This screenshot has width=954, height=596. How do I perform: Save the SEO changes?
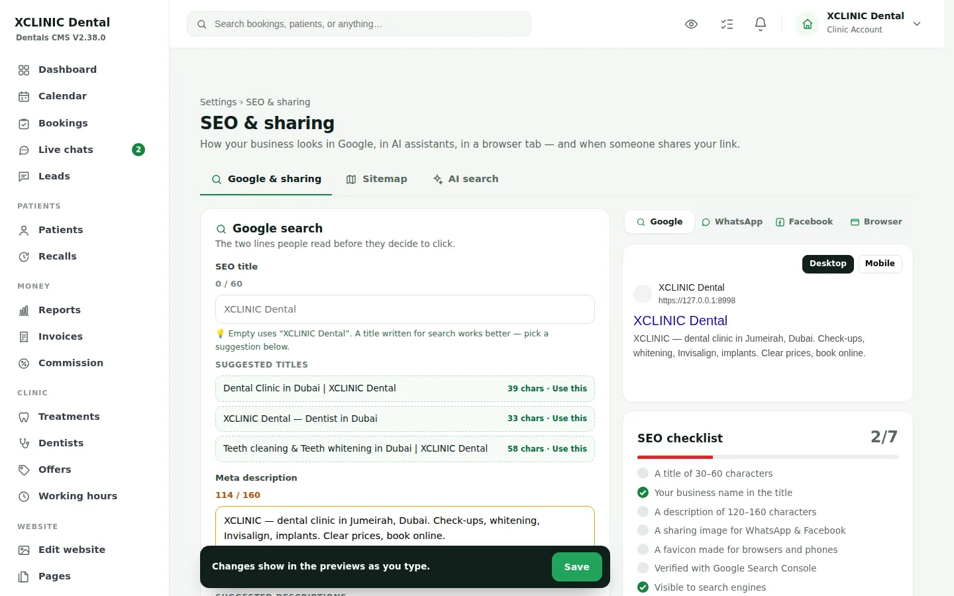(576, 567)
